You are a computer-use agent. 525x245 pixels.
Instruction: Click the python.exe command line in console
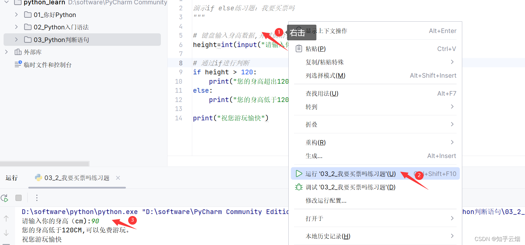point(155,212)
